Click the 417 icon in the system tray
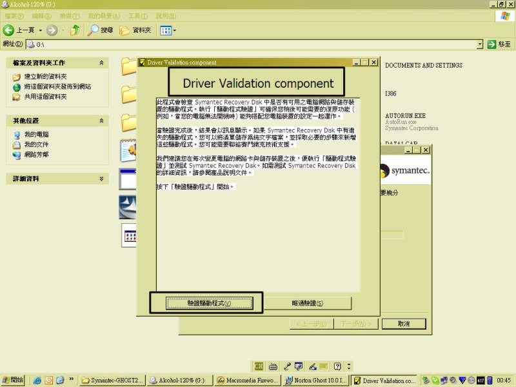The width and height of the screenshot is (516, 387). coord(481,381)
